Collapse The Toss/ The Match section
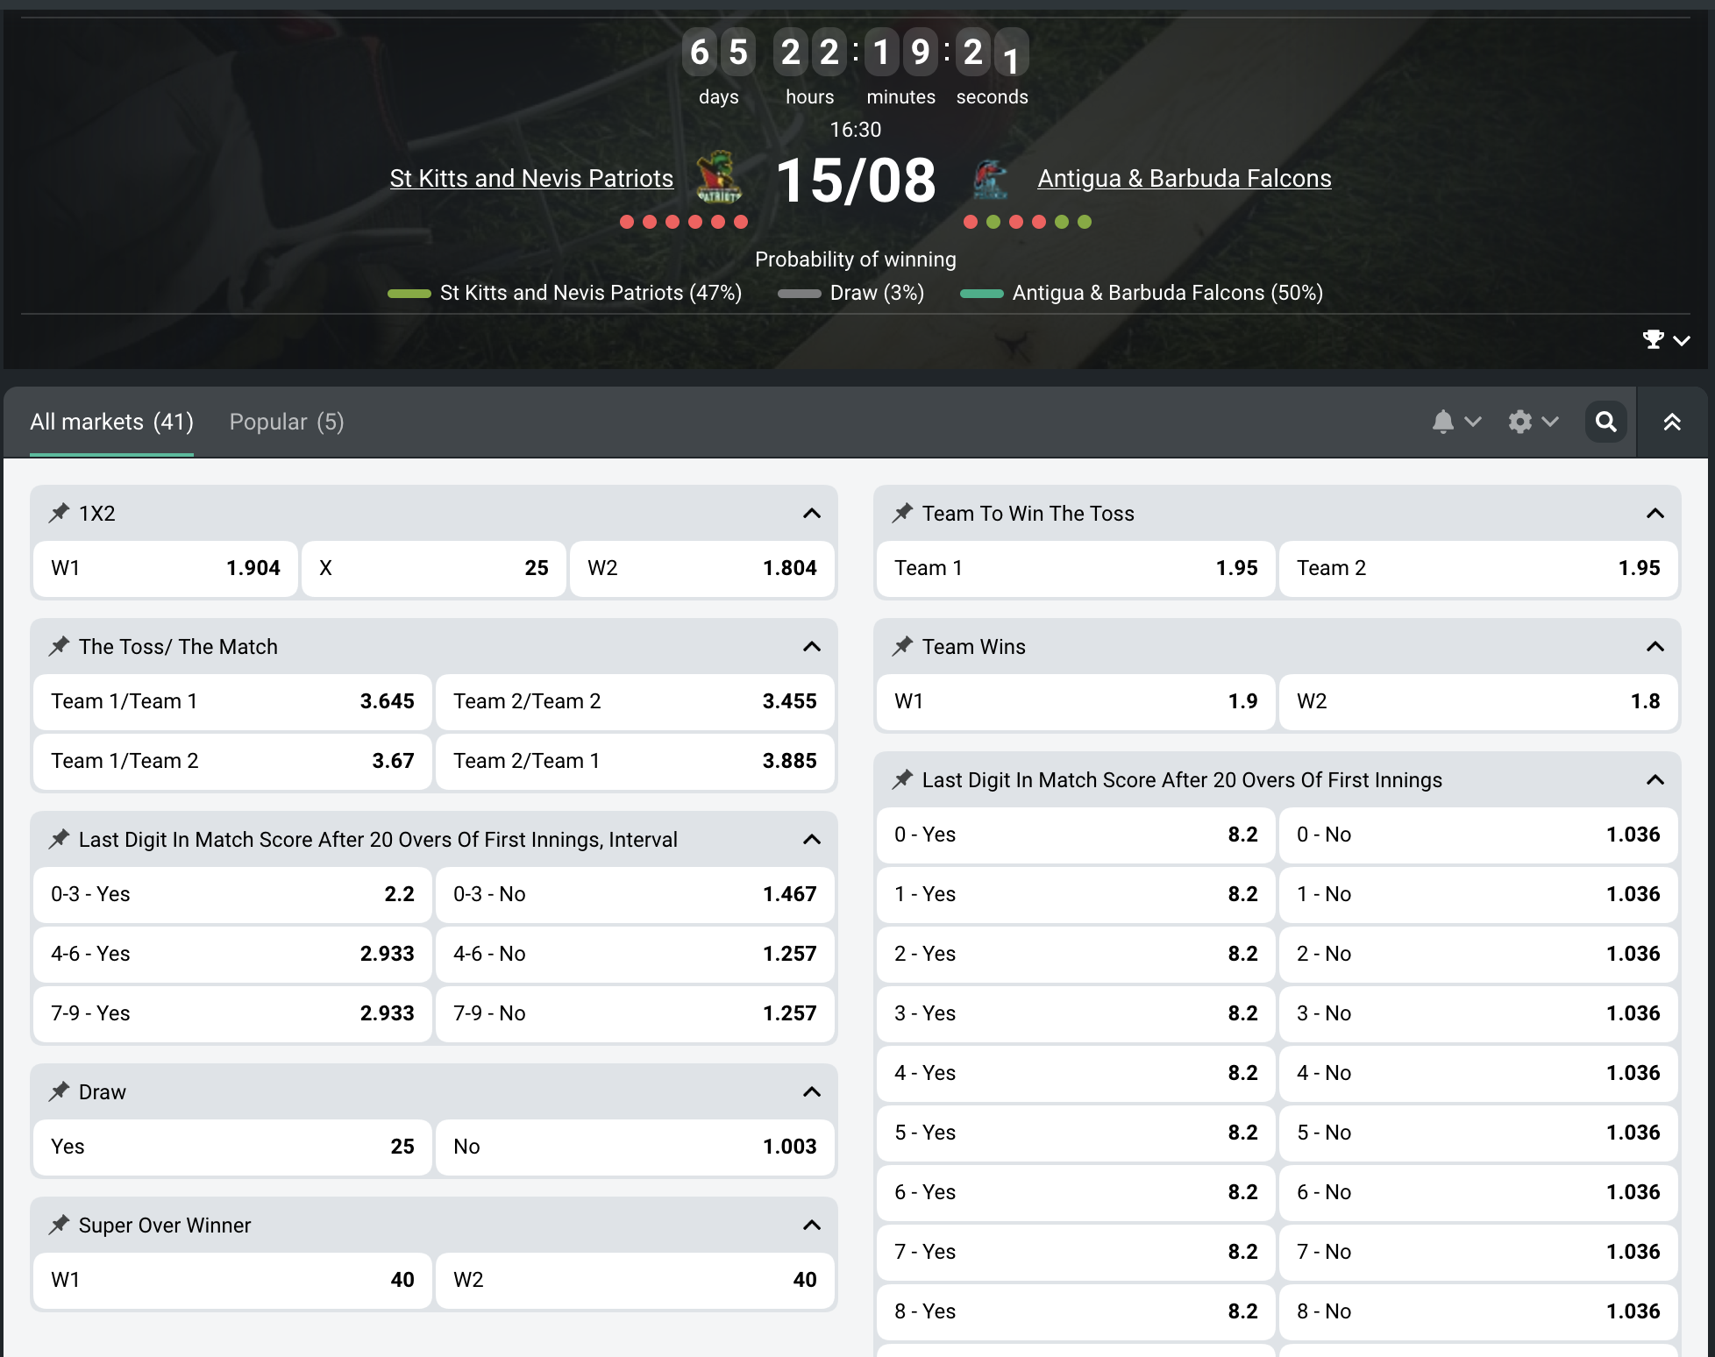The image size is (1715, 1357). tap(811, 646)
